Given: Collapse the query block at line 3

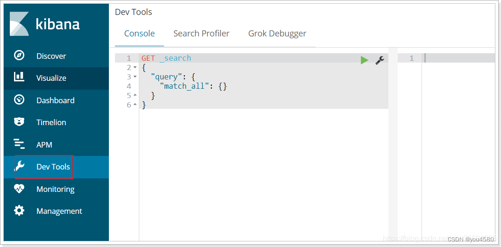Looking at the screenshot, I should point(135,77).
